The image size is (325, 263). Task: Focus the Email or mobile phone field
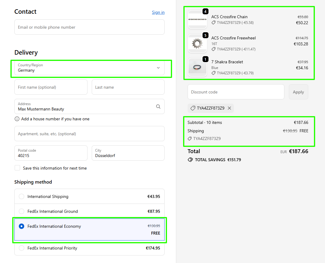[x=89, y=27]
